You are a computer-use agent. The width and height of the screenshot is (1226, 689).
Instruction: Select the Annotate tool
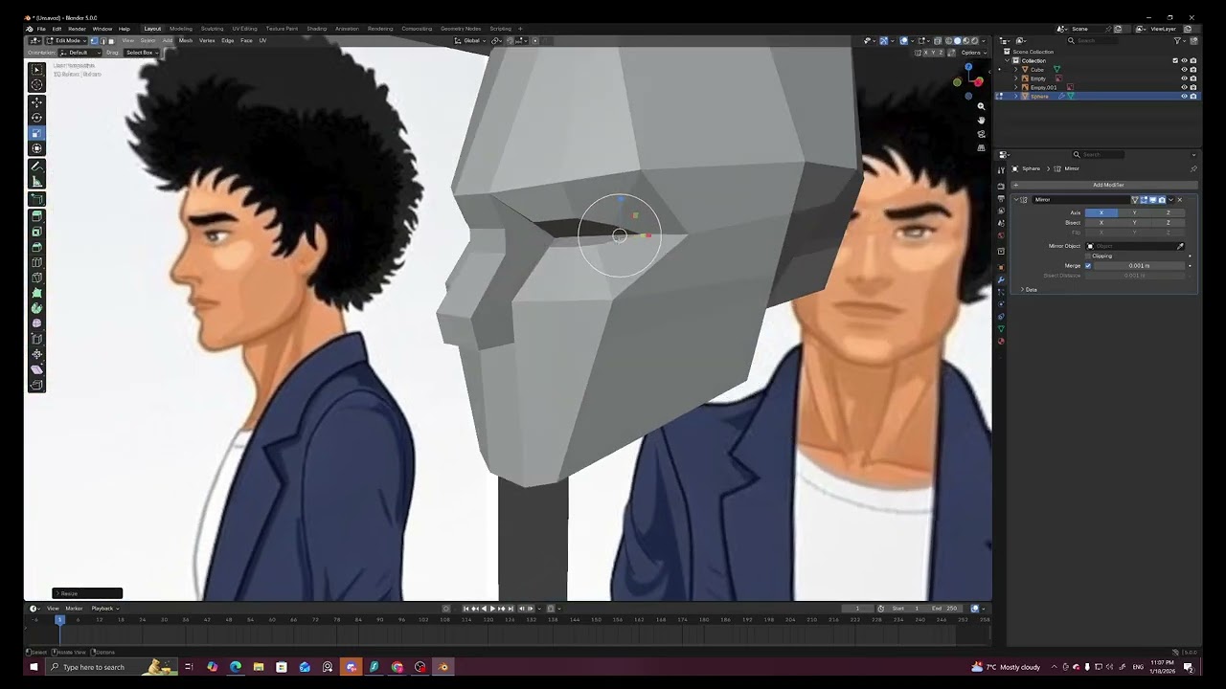click(x=36, y=166)
